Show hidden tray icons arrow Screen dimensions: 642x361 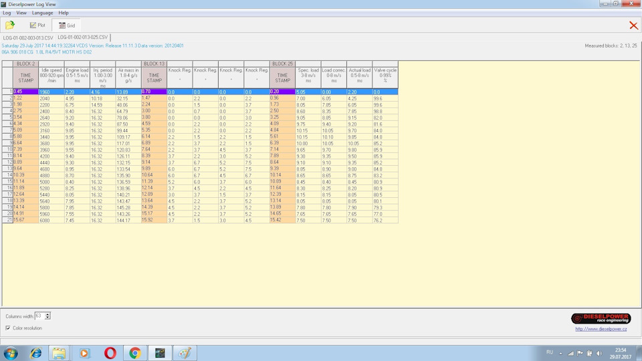560,353
